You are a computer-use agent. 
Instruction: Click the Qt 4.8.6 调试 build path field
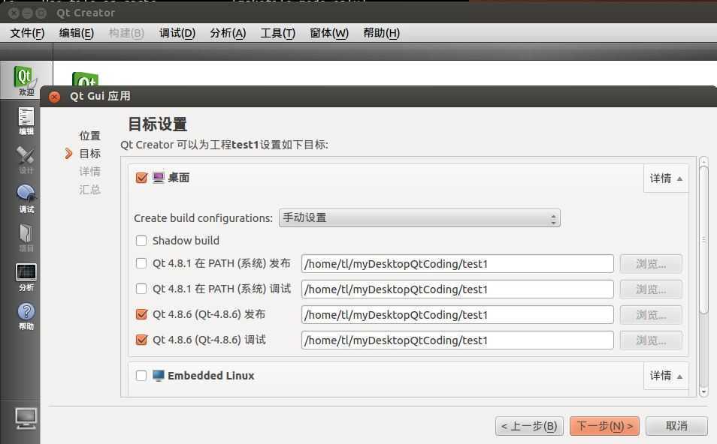pyautogui.click(x=457, y=340)
